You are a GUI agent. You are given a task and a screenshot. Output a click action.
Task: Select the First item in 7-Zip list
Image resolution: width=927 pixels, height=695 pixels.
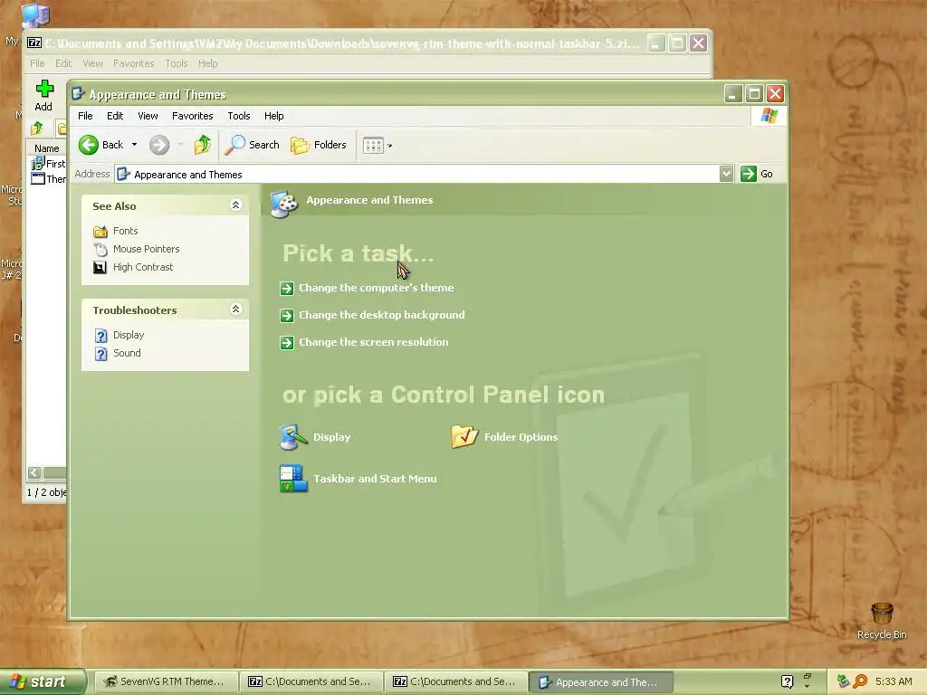click(x=49, y=163)
